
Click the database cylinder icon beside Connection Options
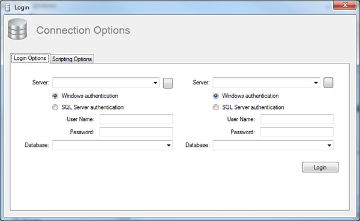click(x=17, y=29)
